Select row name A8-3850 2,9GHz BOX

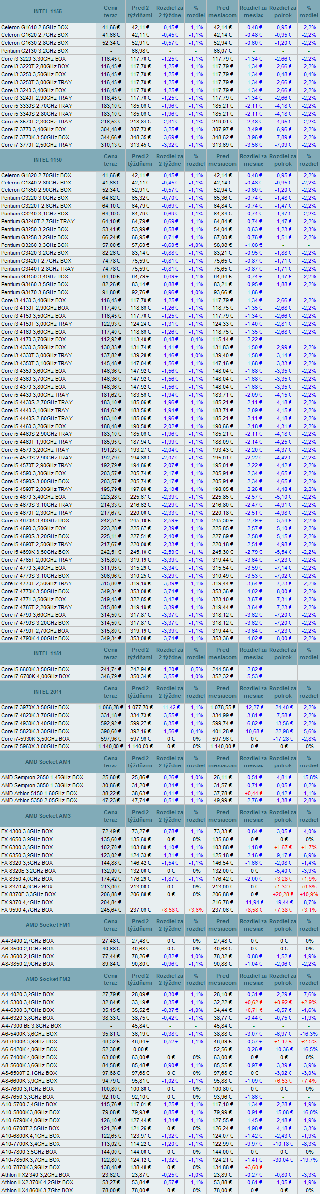click(x=28, y=964)
